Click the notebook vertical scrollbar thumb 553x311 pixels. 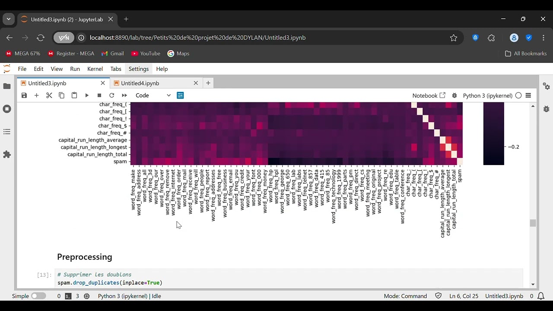(533, 223)
